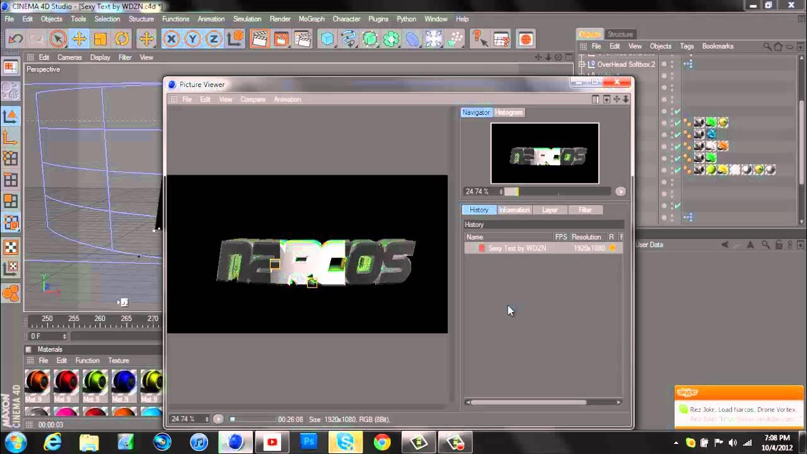Image resolution: width=807 pixels, height=454 pixels.
Task: Click the zoom percentage stepper in Picture Viewer
Action: tap(502, 192)
